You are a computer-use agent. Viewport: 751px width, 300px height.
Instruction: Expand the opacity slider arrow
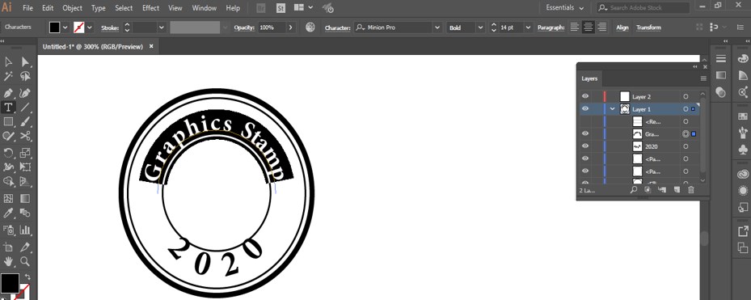coord(290,27)
